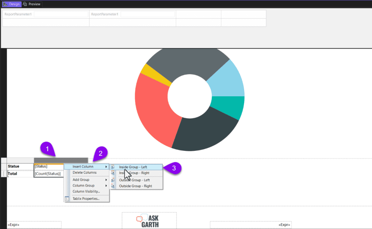Switch to the Design tab
The image size is (372, 229).
(12, 4)
